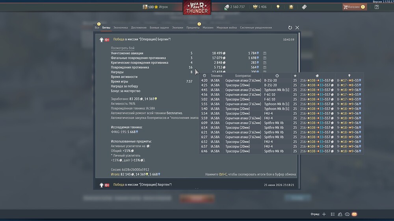Switch to the Экономика tab
Image resolution: width=394 pixels, height=221 pixels.
[x=120, y=28]
